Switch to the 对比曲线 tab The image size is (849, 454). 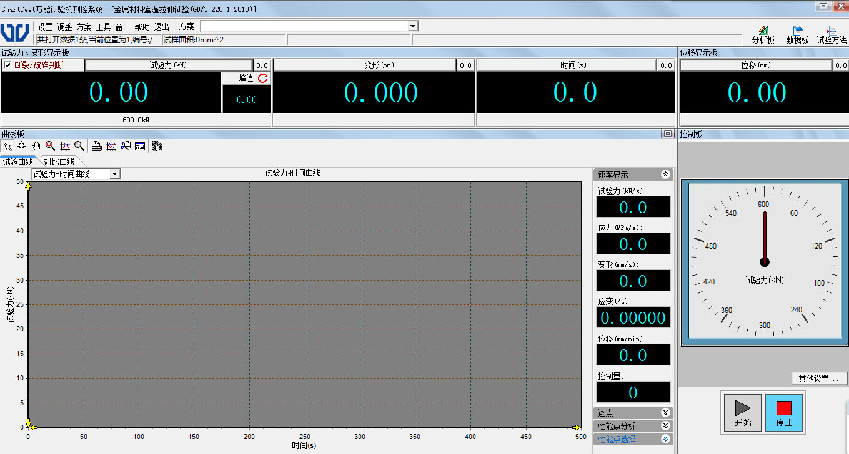(59, 162)
